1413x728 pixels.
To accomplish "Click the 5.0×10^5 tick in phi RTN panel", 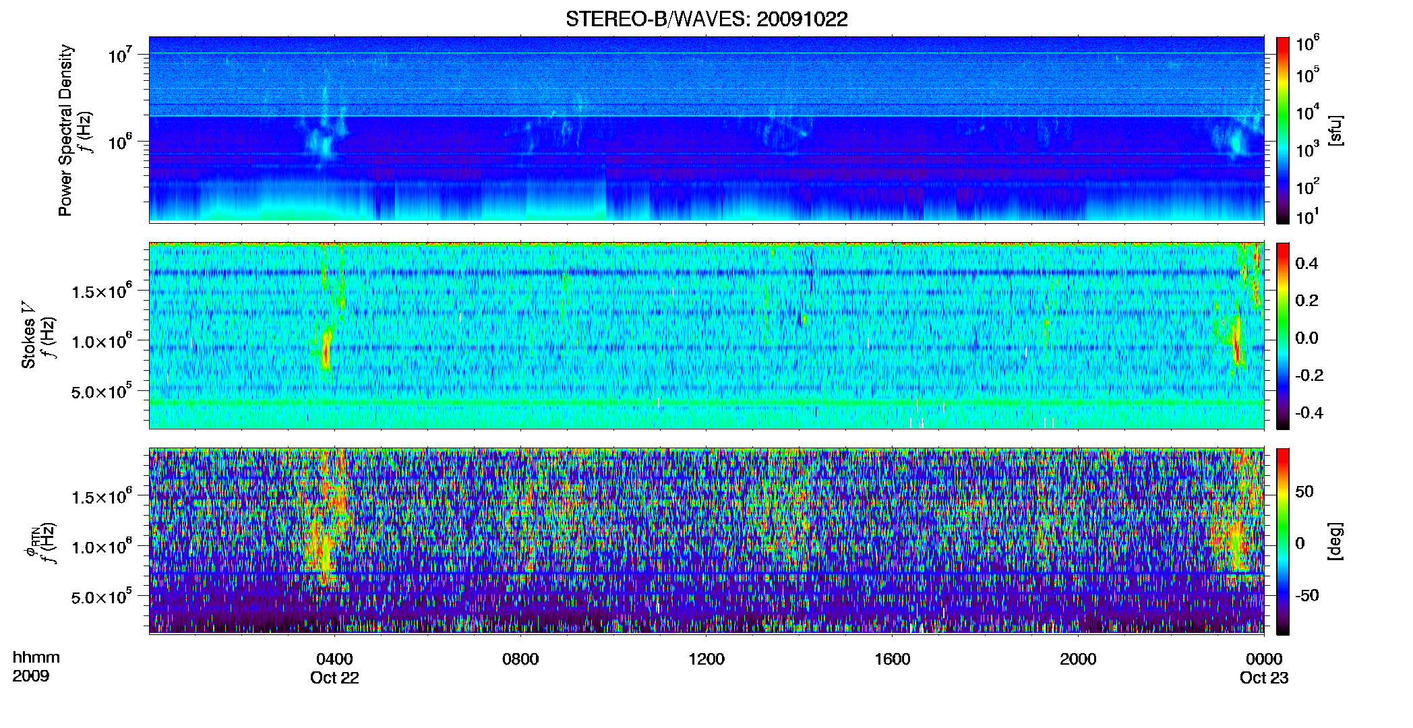I will click(102, 597).
